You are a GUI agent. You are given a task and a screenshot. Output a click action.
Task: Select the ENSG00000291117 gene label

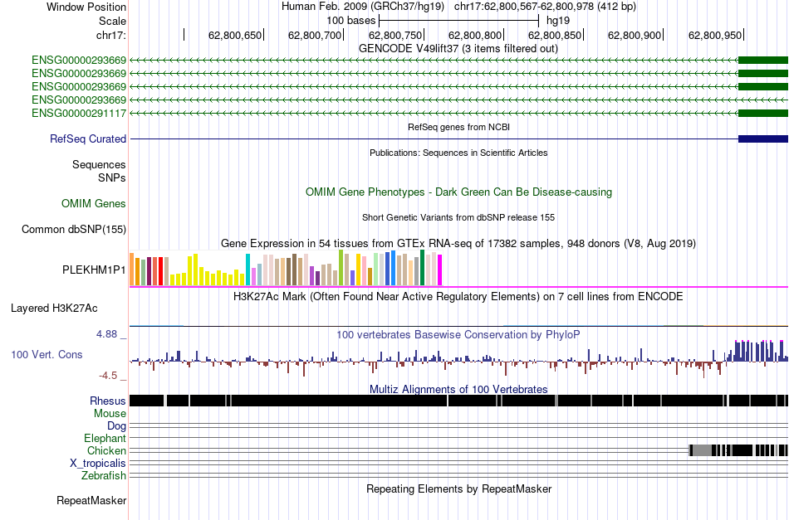click(79, 114)
